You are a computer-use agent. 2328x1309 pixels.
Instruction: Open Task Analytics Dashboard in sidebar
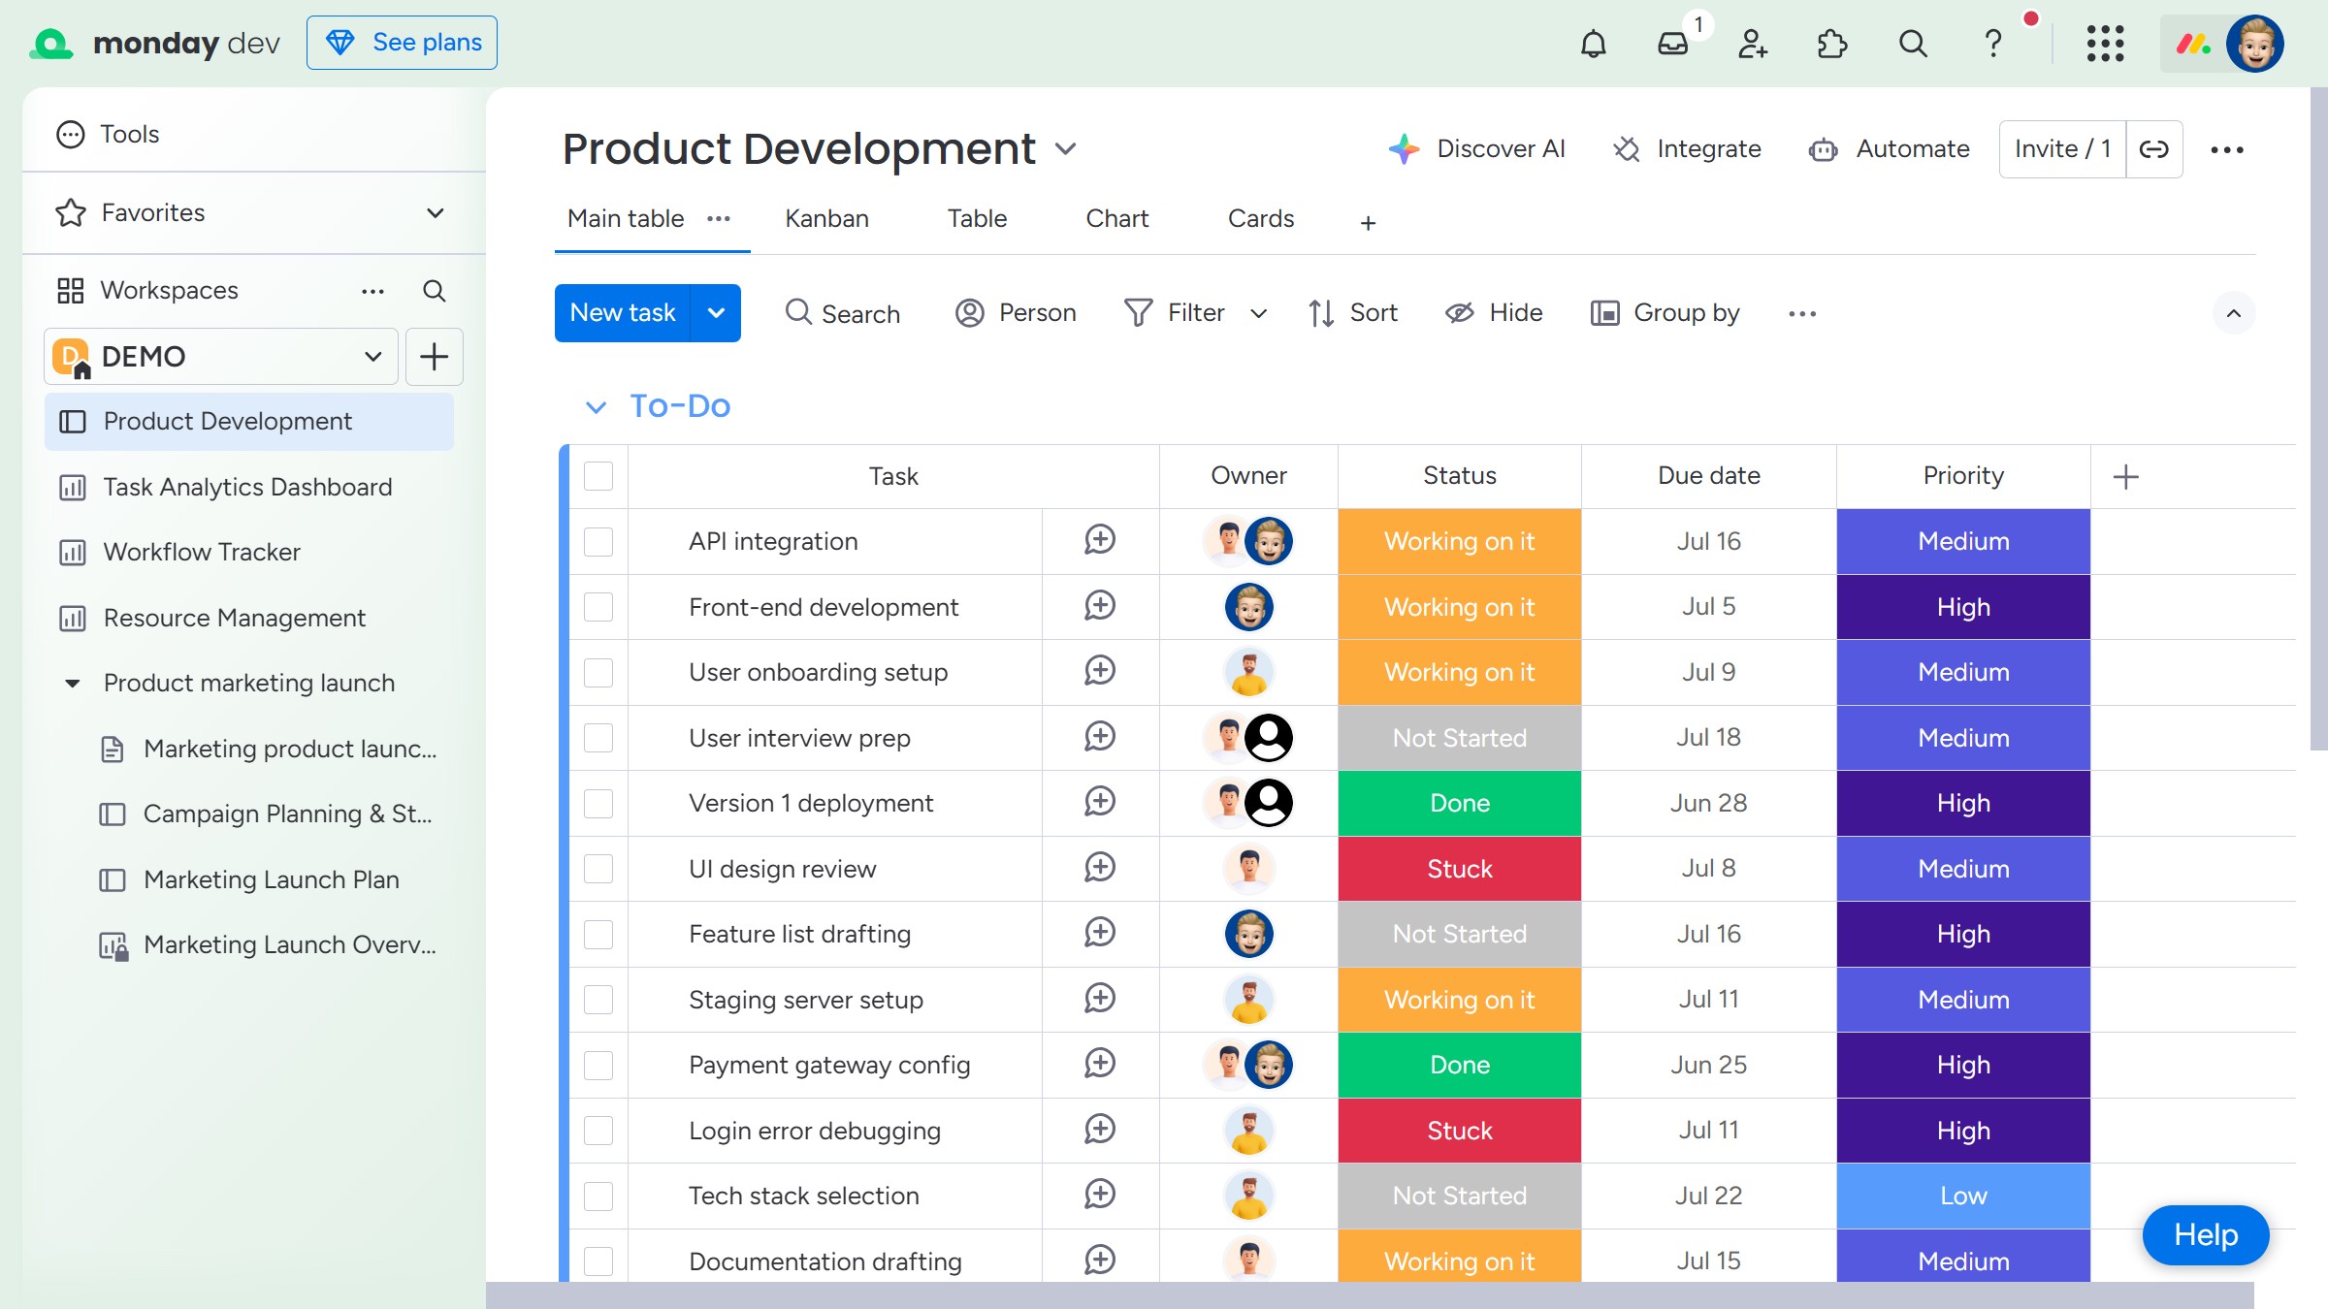click(x=248, y=487)
